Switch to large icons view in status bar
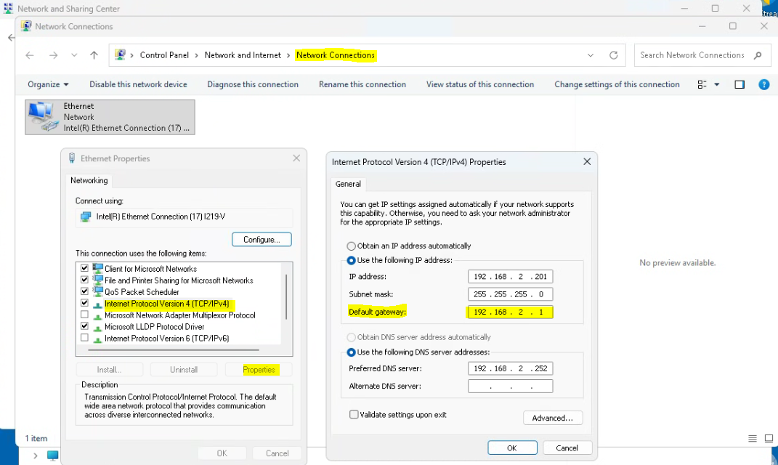The height and width of the screenshot is (465, 778). (x=769, y=438)
